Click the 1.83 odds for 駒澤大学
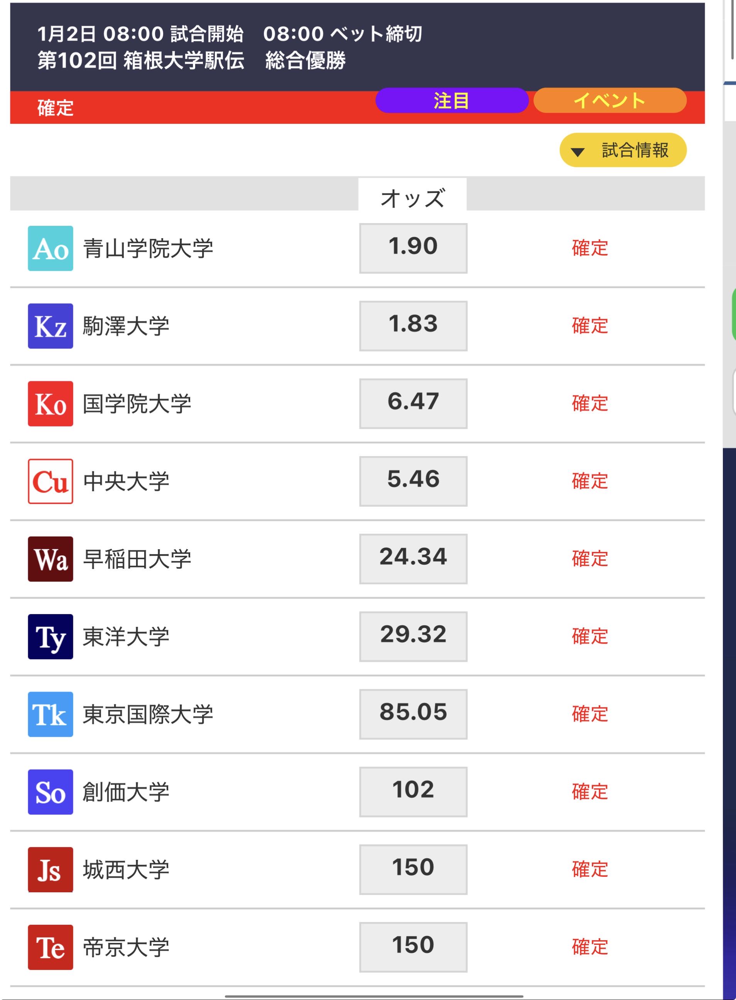The height and width of the screenshot is (1000, 736). tap(413, 326)
